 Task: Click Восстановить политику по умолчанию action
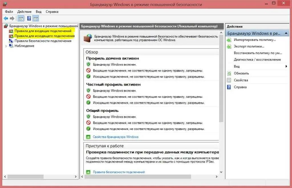(258, 53)
